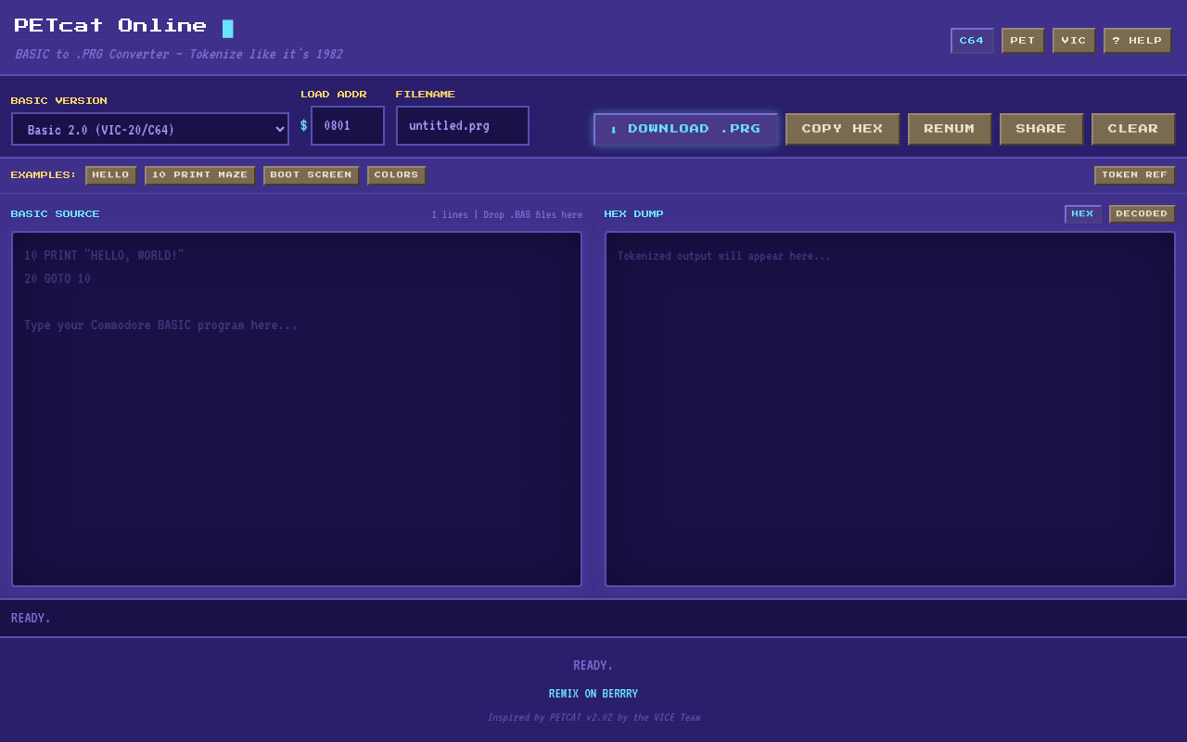Download the .PRG file
The image size is (1187, 742).
point(685,129)
